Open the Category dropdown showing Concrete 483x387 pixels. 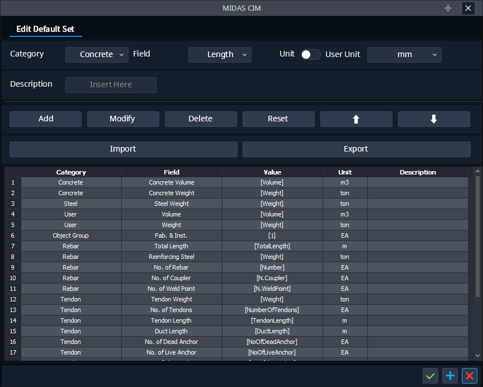(x=97, y=55)
